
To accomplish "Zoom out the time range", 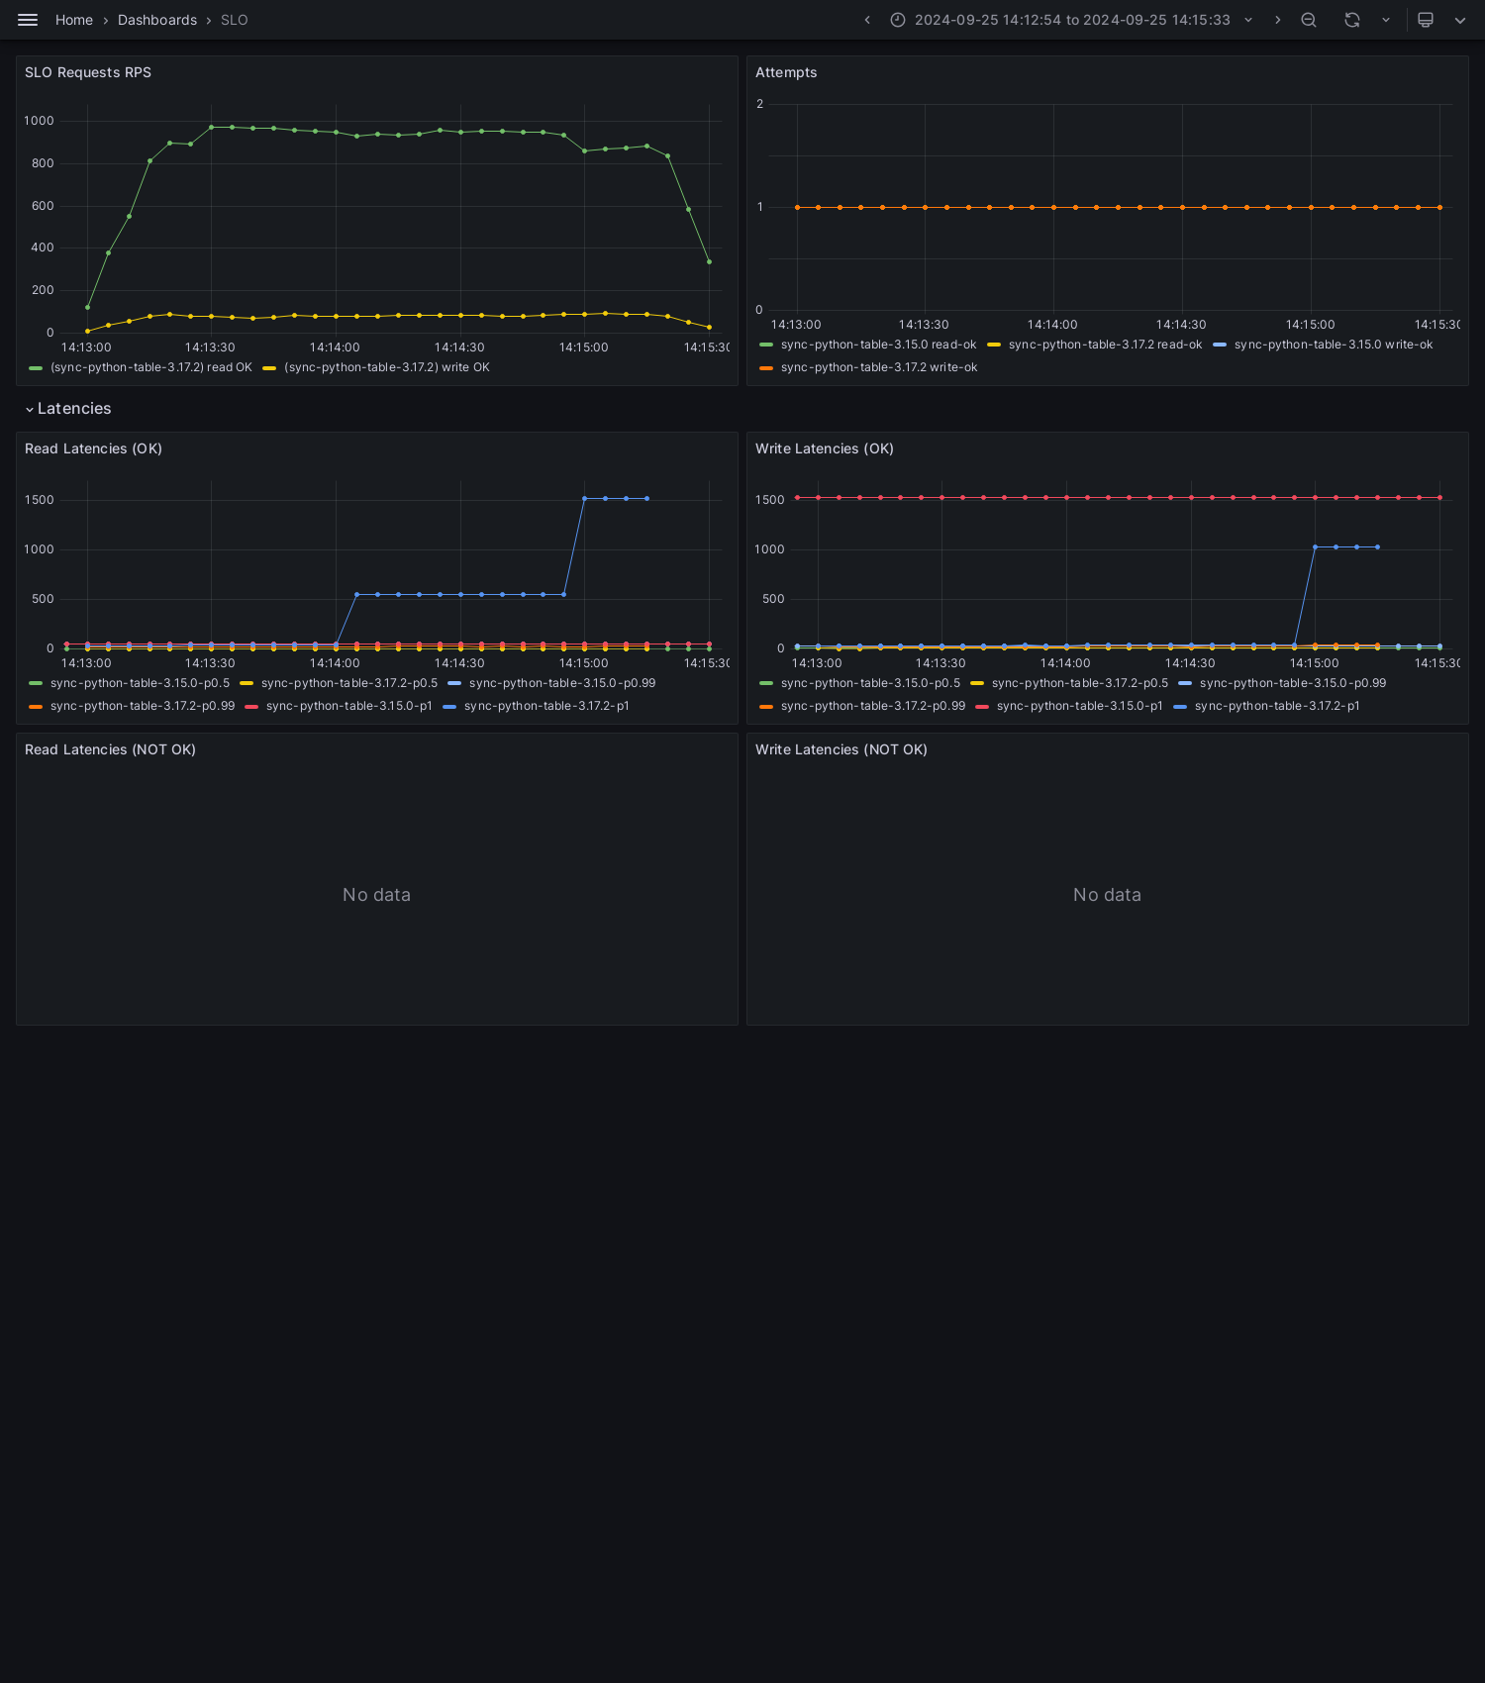I will point(1309,20).
